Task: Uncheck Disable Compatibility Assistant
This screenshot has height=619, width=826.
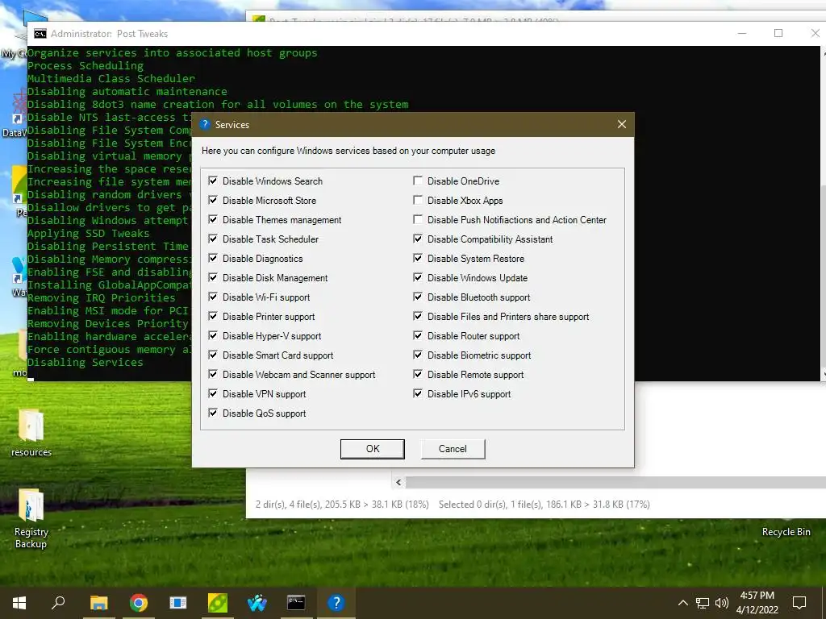Action: pyautogui.click(x=418, y=239)
